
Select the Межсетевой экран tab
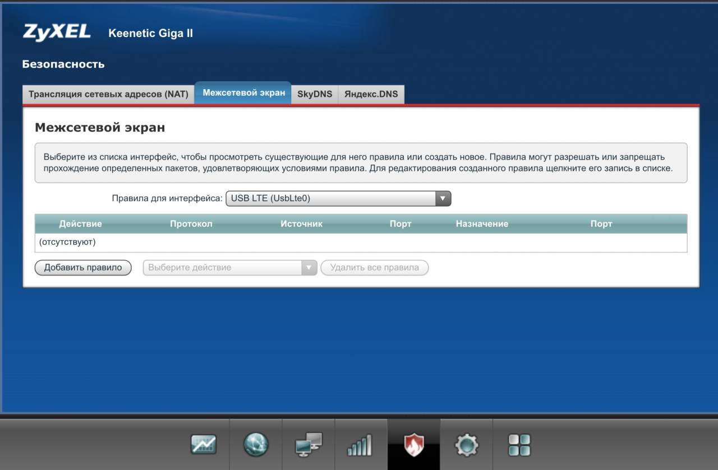point(244,93)
